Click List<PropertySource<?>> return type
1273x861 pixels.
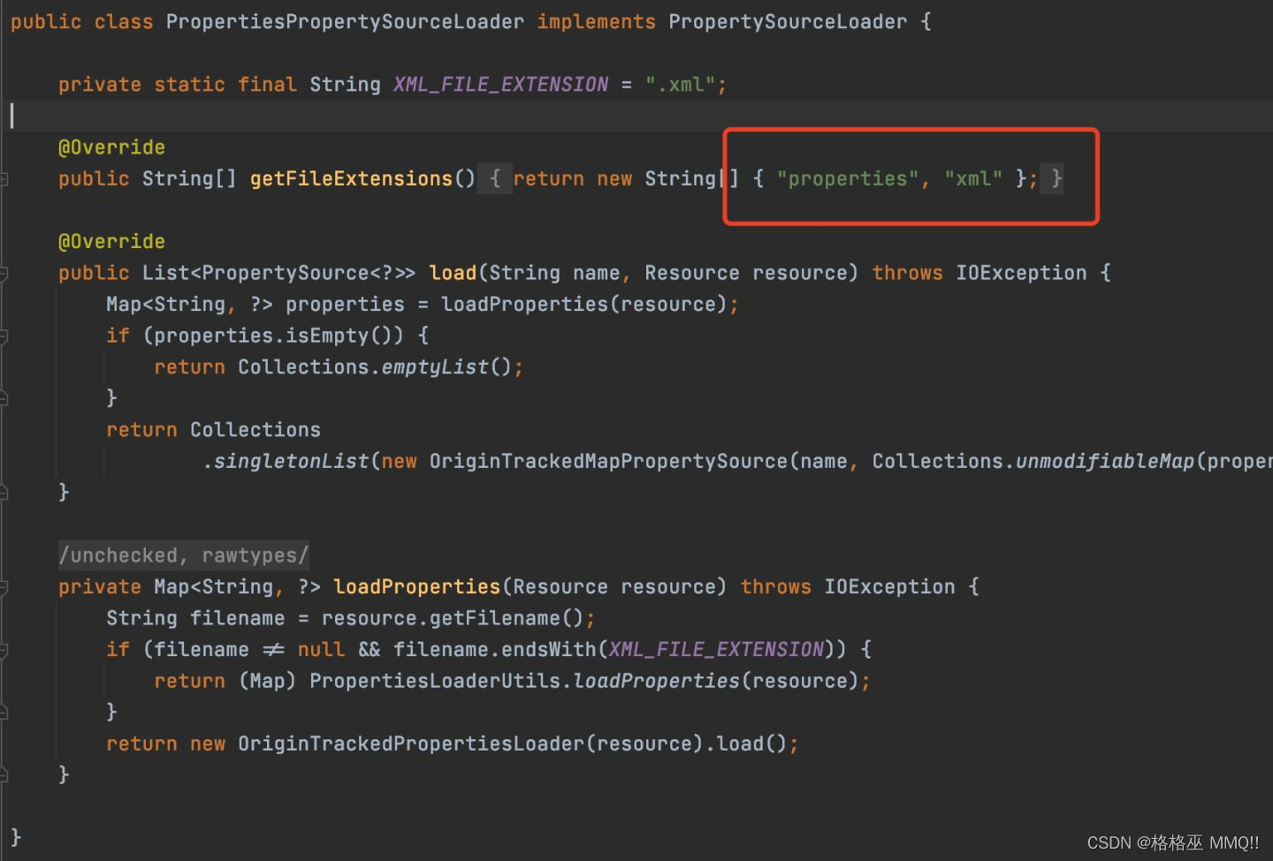pos(279,273)
